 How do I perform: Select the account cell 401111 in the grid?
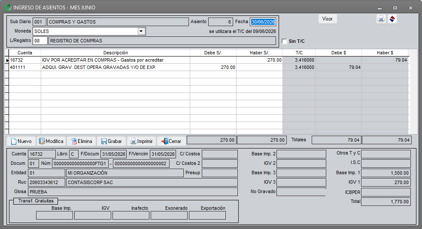point(25,67)
